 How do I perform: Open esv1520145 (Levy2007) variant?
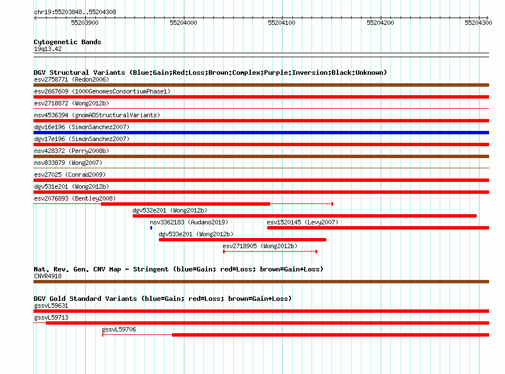point(302,222)
